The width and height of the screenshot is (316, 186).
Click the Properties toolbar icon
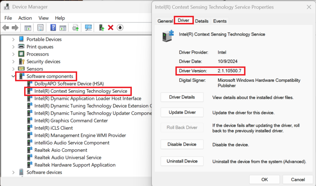click(x=40, y=28)
